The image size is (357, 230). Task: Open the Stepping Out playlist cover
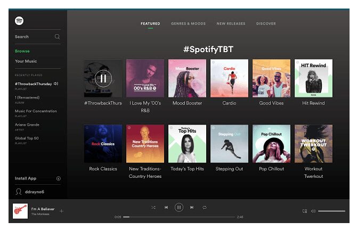tap(229, 144)
